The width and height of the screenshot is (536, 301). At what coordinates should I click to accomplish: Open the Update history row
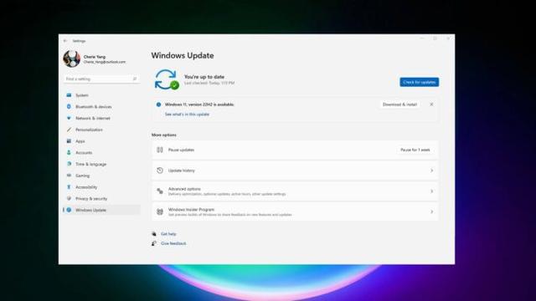point(295,171)
